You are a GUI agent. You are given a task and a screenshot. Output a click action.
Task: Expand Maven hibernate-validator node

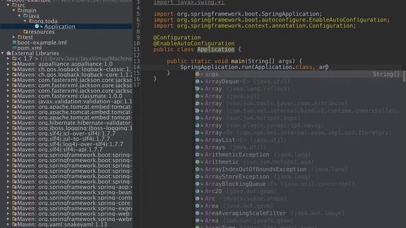point(8,123)
